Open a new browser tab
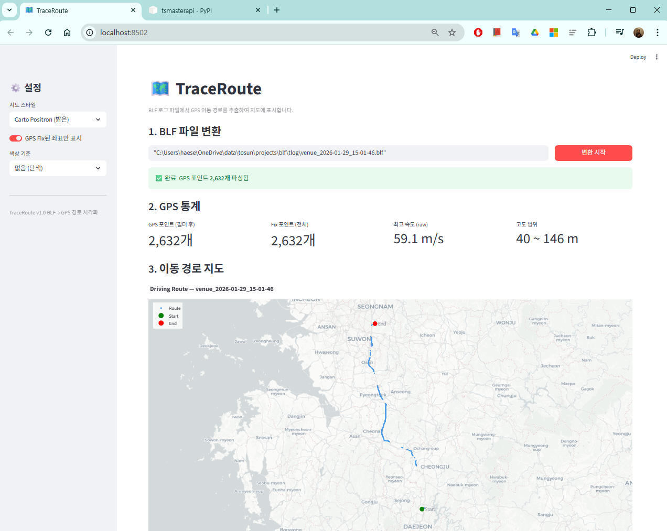The width and height of the screenshot is (667, 531). pos(277,10)
